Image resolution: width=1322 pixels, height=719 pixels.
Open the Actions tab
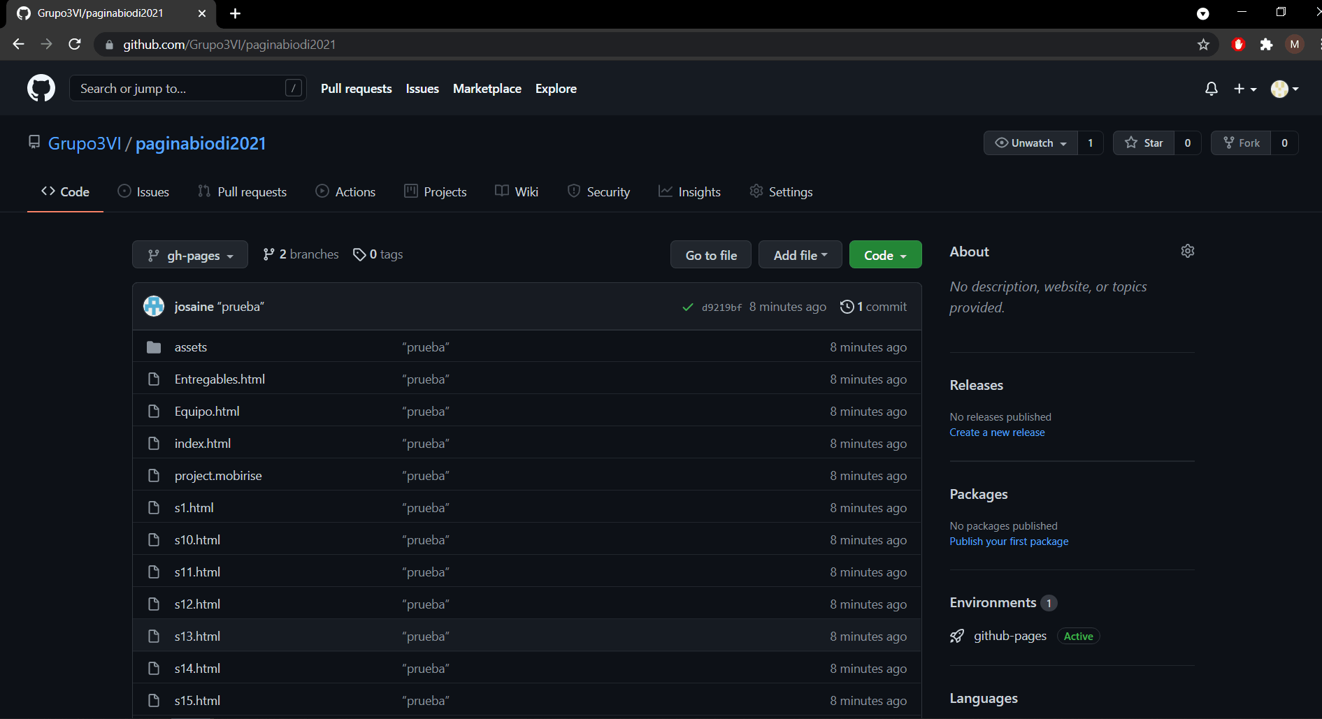pyautogui.click(x=345, y=191)
